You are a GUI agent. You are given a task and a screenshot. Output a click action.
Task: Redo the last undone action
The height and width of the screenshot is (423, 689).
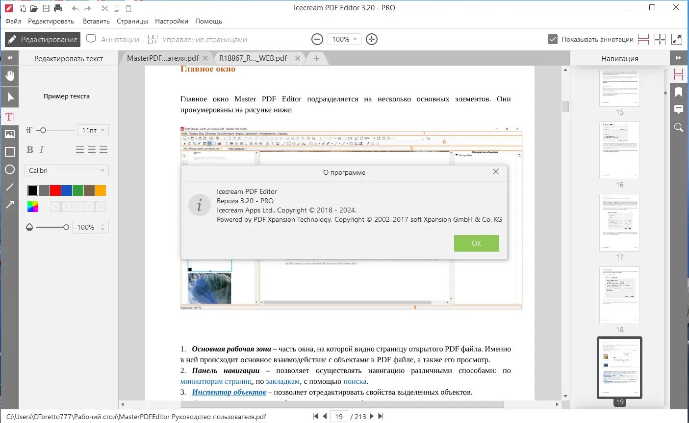[88, 8]
